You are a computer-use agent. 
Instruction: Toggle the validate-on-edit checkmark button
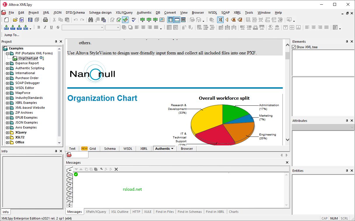[x=125, y=20]
